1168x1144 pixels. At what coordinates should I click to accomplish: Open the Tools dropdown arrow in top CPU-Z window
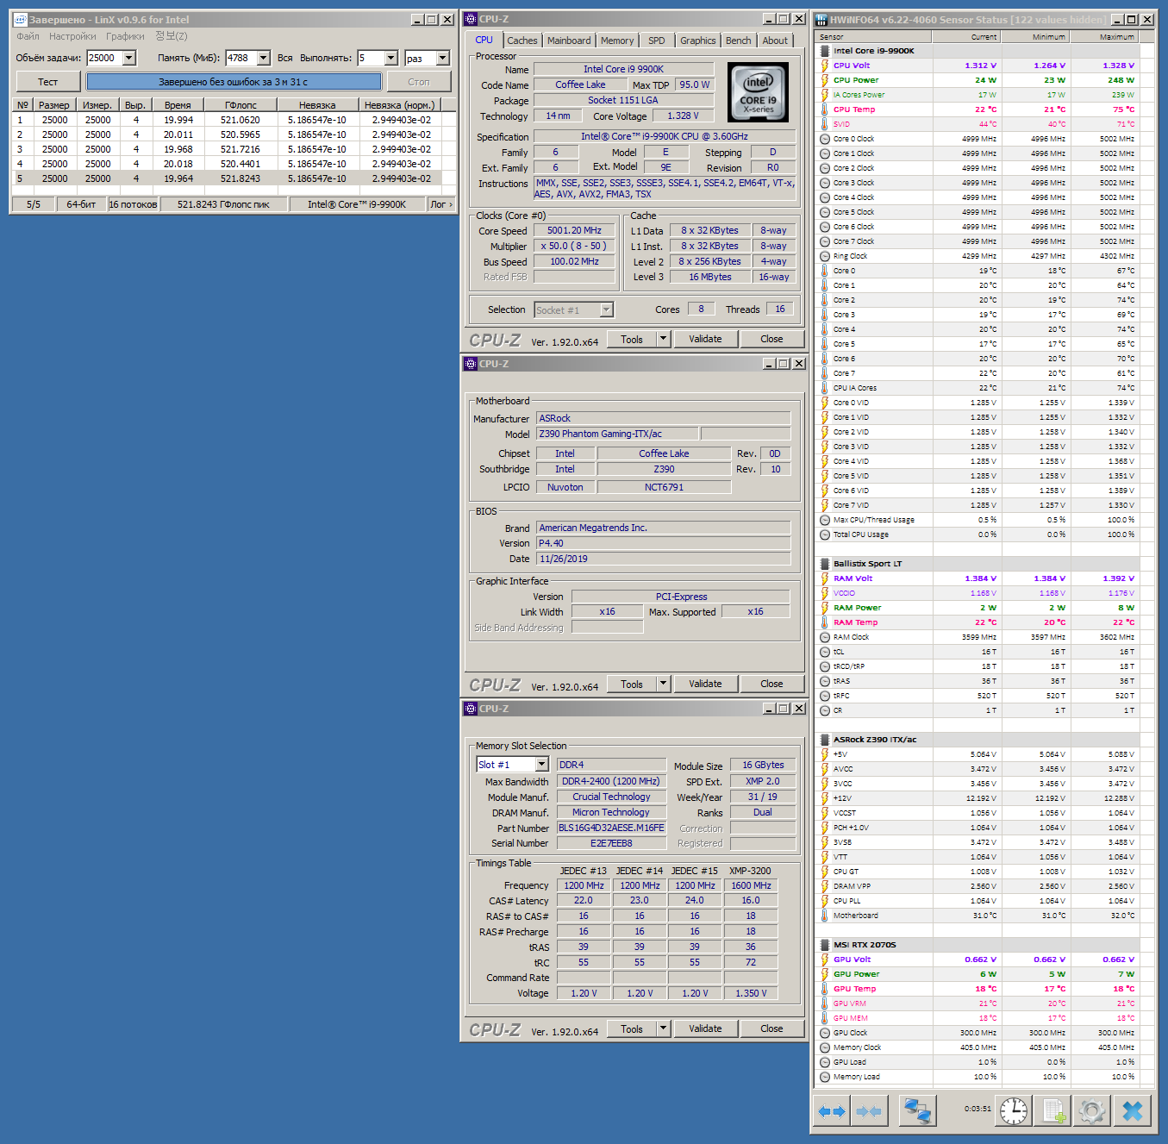664,339
